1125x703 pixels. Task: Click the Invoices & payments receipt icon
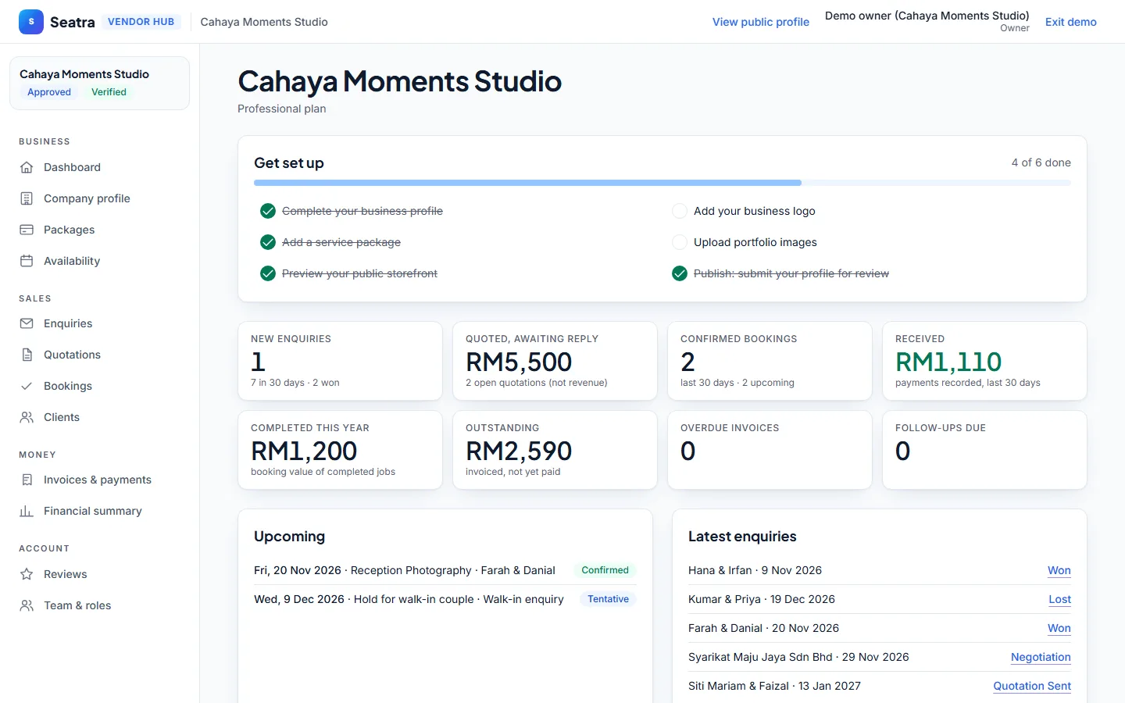coord(27,480)
